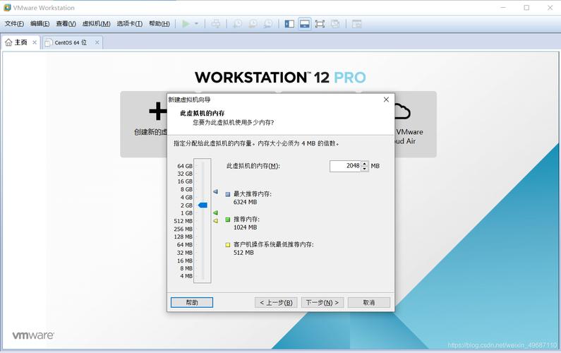The width and height of the screenshot is (561, 353).
Task: Click the 6324 MB value text
Action: click(x=245, y=203)
